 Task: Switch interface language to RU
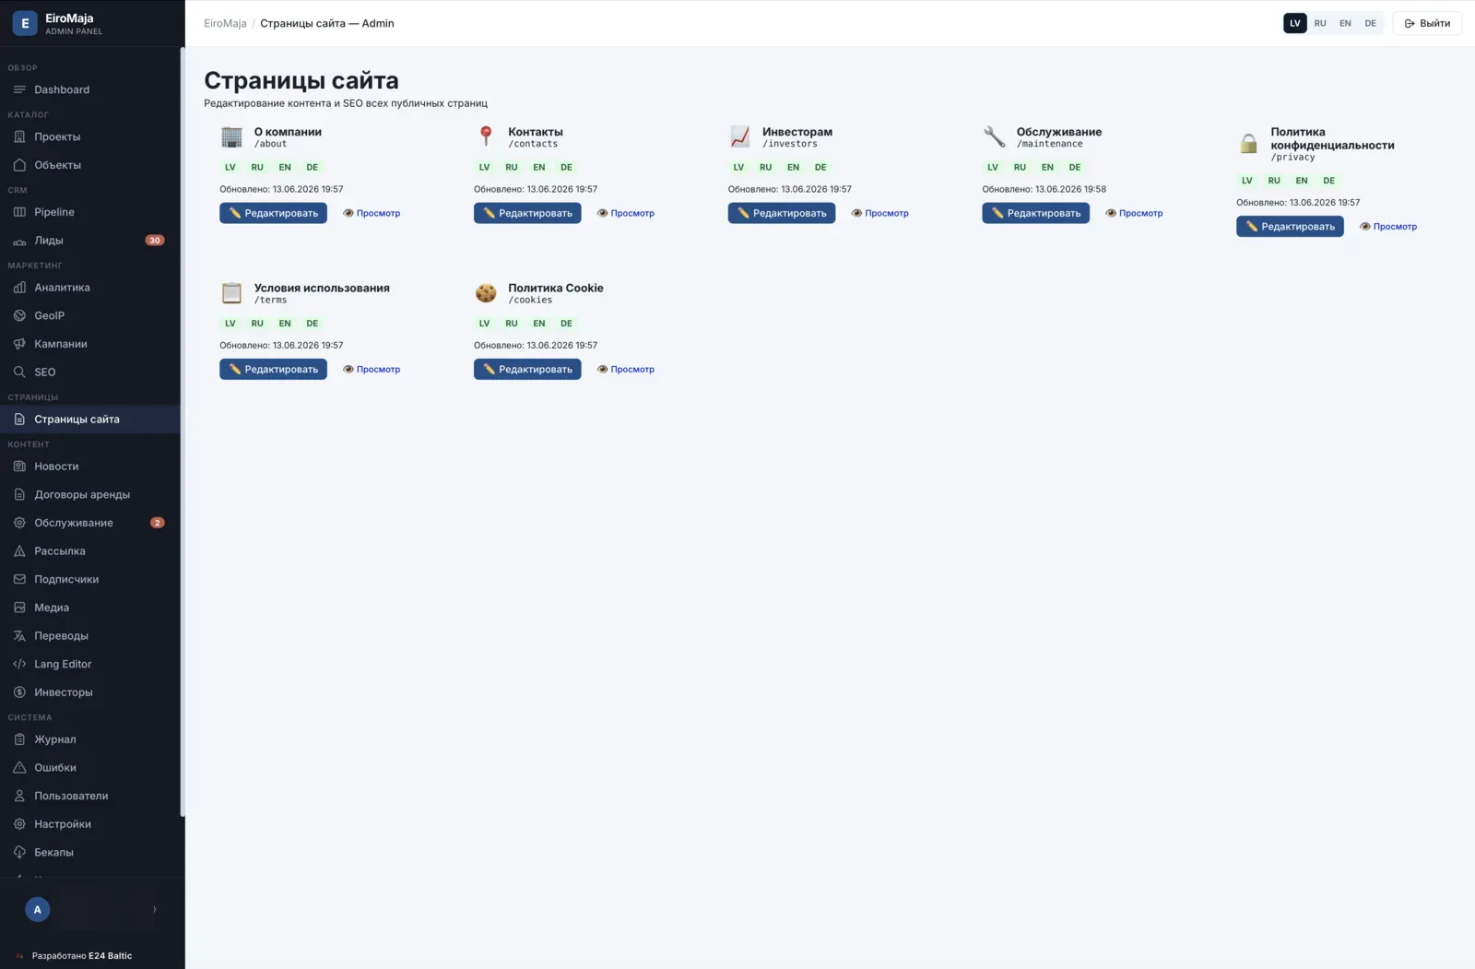(1320, 23)
